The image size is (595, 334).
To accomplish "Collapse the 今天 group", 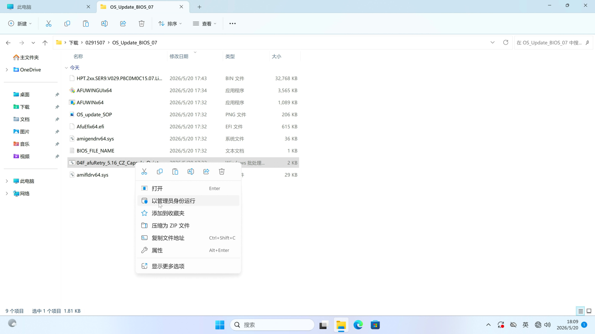I will (x=66, y=68).
